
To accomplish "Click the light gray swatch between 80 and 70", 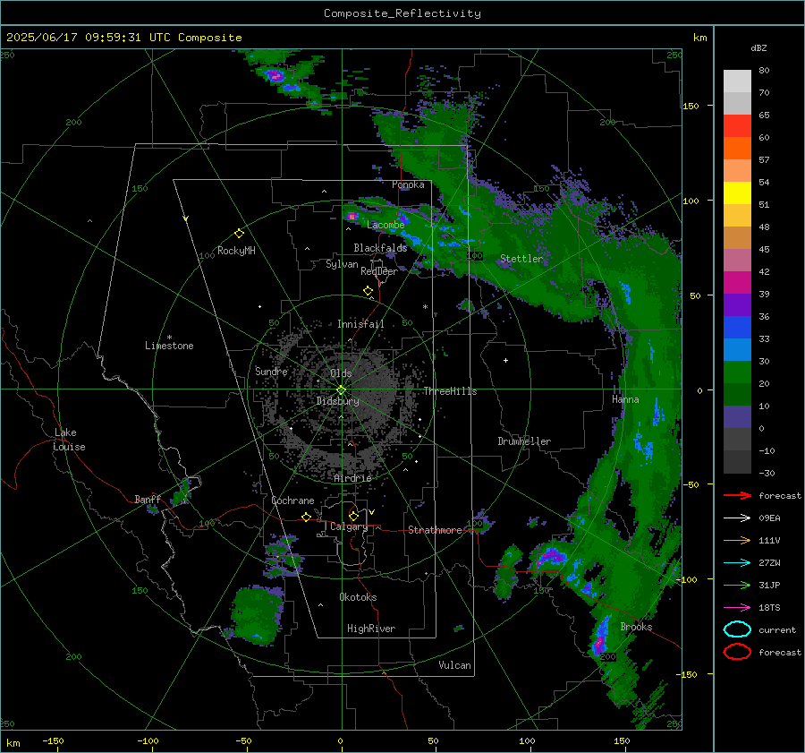I will point(737,81).
